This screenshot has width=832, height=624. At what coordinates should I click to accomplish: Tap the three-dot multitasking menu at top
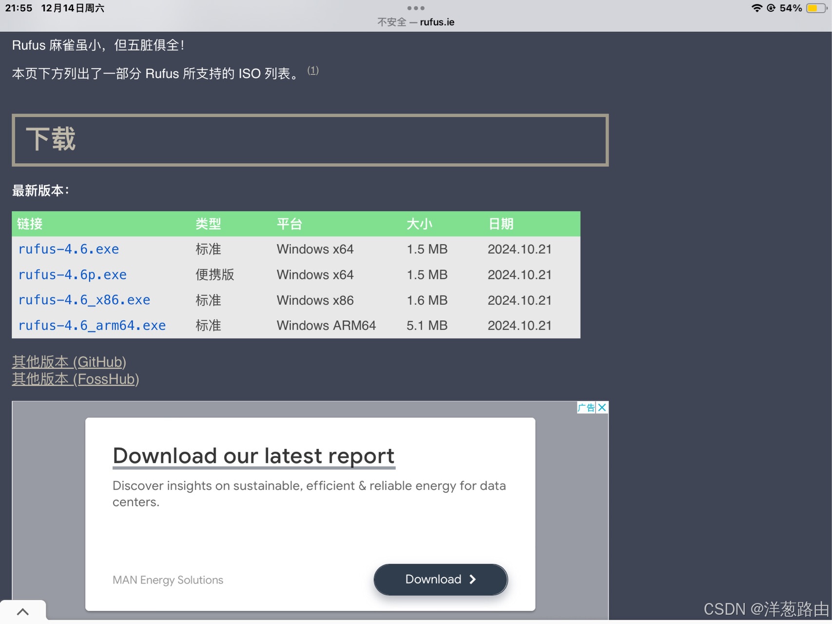416,8
